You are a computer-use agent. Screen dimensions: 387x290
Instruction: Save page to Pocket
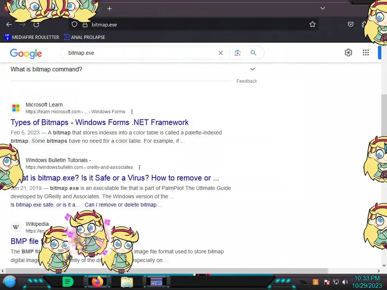click(350, 24)
